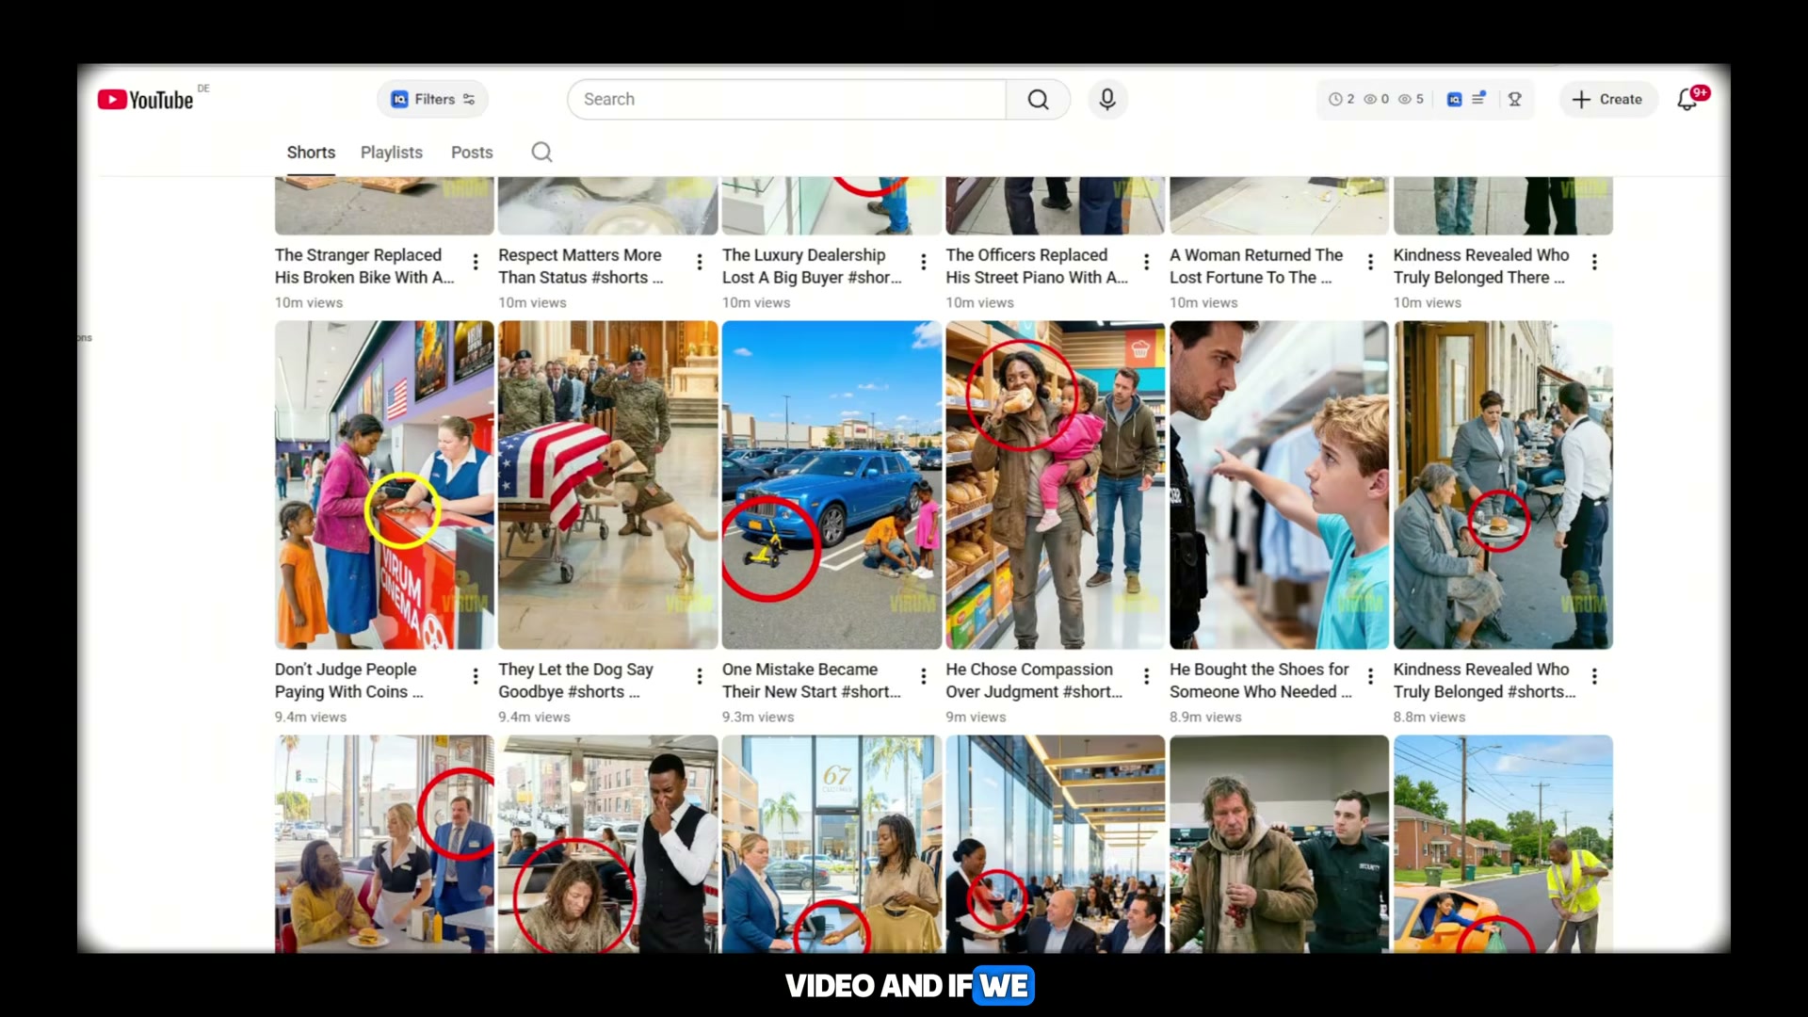
Task: Start voice search with the microphone
Action: point(1107,99)
